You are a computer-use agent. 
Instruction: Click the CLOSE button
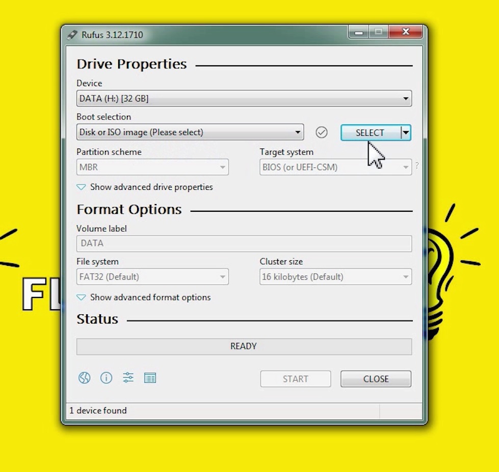tap(376, 379)
